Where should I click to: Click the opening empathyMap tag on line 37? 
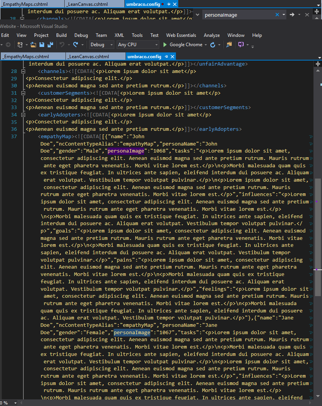coord(56,137)
